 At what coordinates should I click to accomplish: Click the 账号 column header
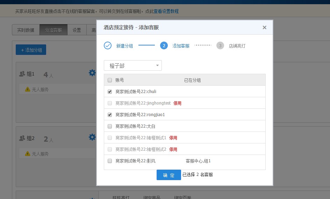coord(120,80)
